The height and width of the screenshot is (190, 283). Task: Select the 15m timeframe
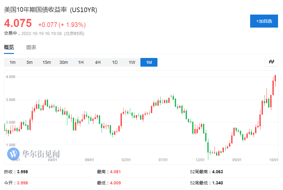[x=46, y=62]
